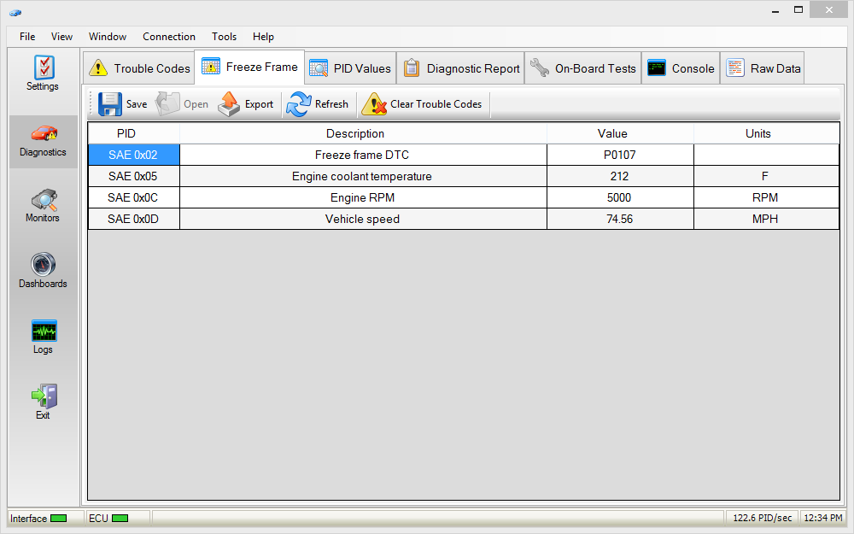The image size is (854, 534).
Task: Go to the On-Board Tests tab
Action: pyautogui.click(x=582, y=68)
